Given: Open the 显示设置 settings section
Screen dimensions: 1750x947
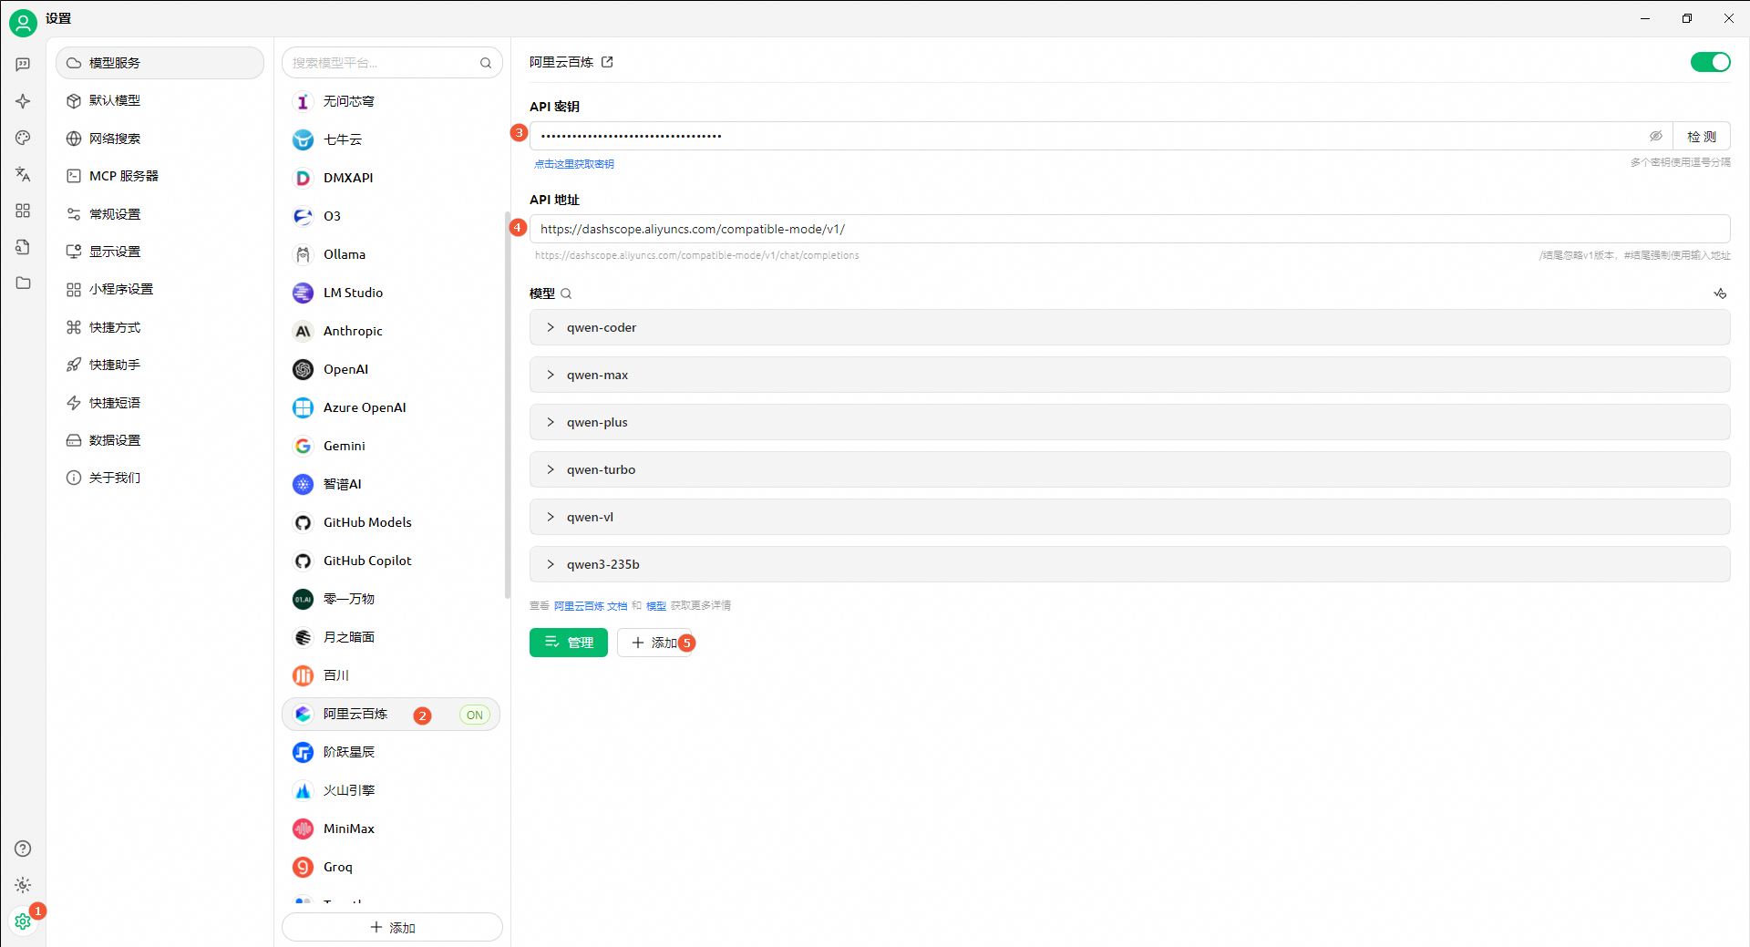Looking at the screenshot, I should (x=160, y=252).
